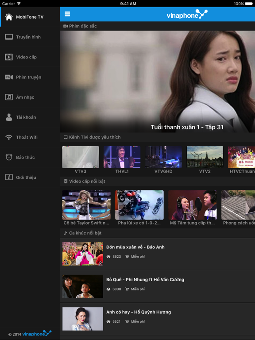Click Miễn phí label under Bỏ Quê
Image resolution: width=255 pixels, height=340 pixels.
coord(138,289)
